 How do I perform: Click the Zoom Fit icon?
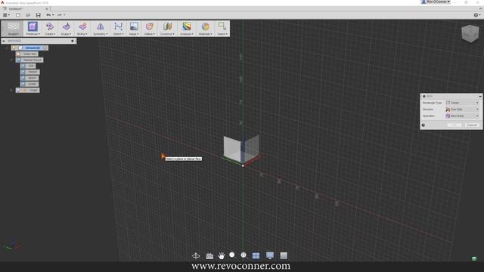(x=244, y=255)
